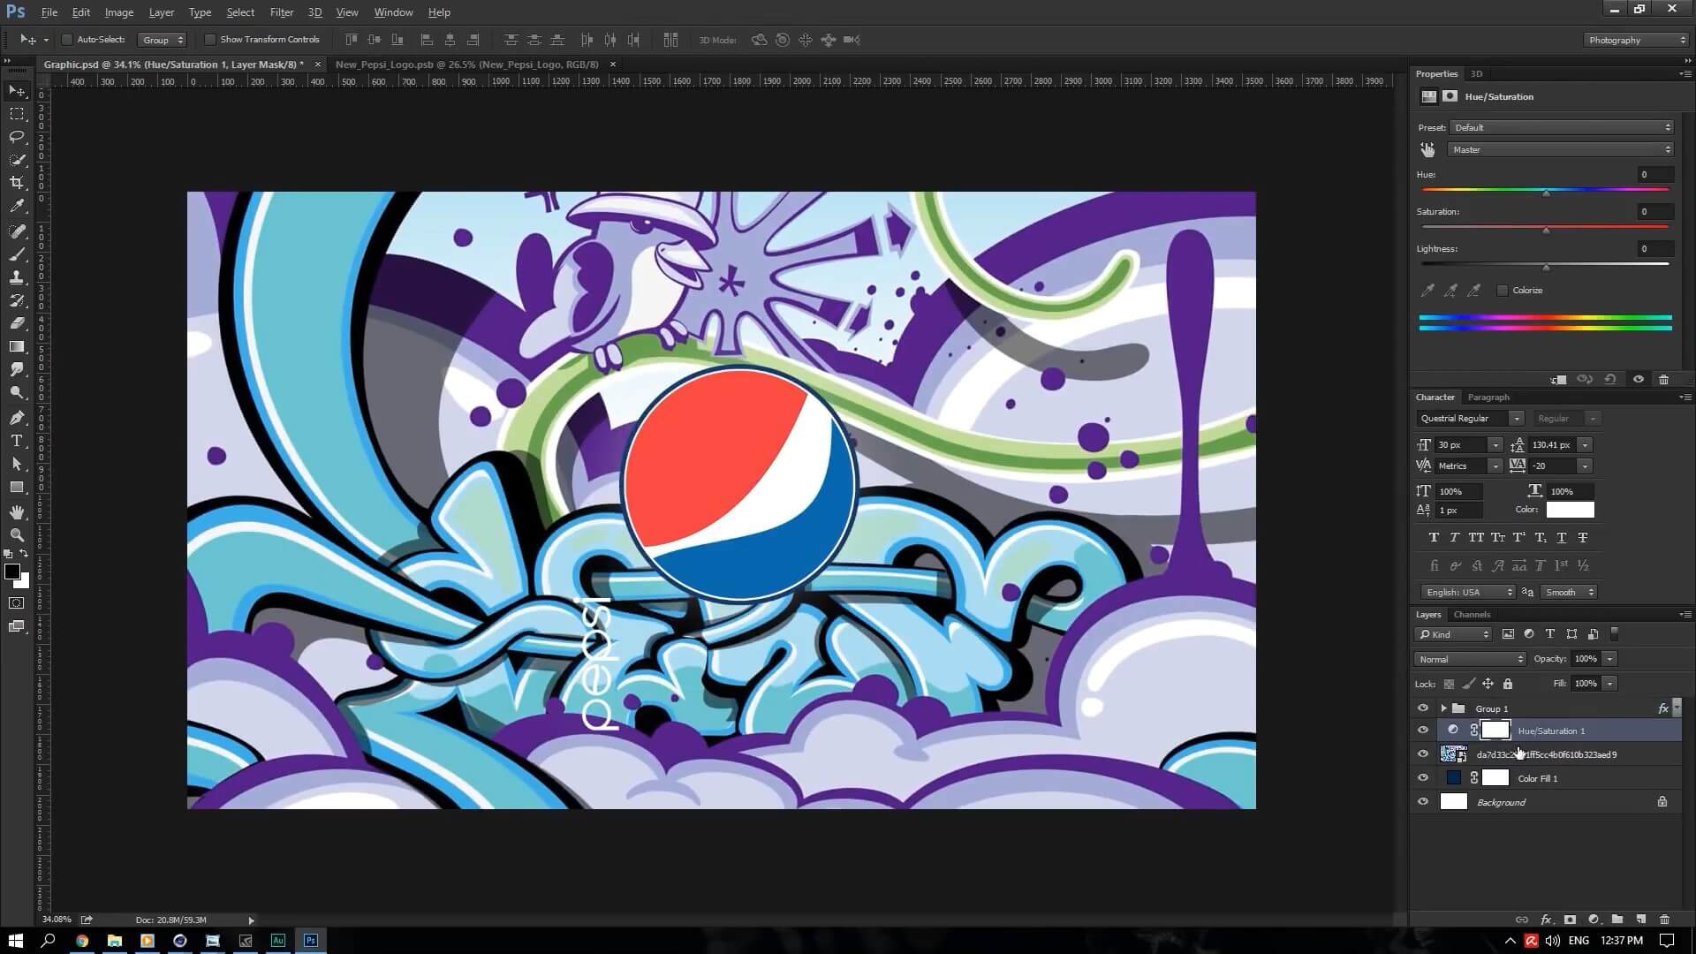Viewport: 1696px width, 954px height.
Task: Open the layer blend mode dropdown
Action: click(1470, 659)
